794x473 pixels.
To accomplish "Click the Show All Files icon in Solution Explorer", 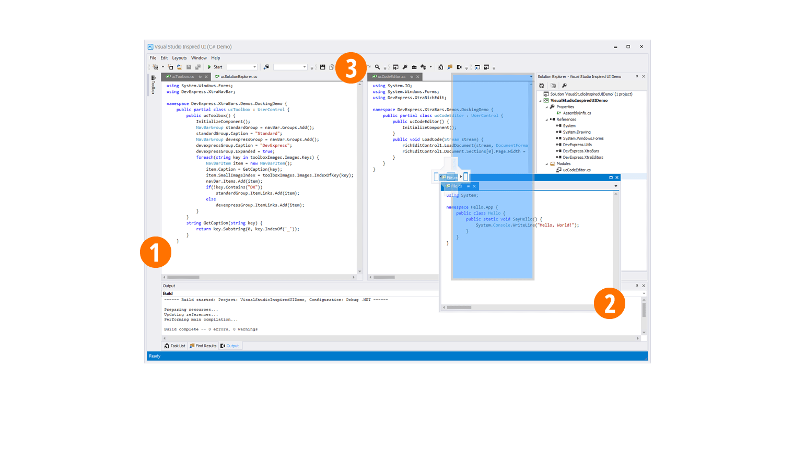I will [x=553, y=86].
